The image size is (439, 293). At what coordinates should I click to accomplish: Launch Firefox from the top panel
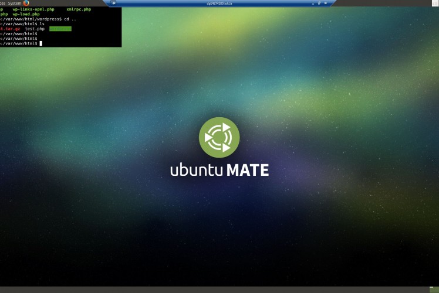click(26, 3)
